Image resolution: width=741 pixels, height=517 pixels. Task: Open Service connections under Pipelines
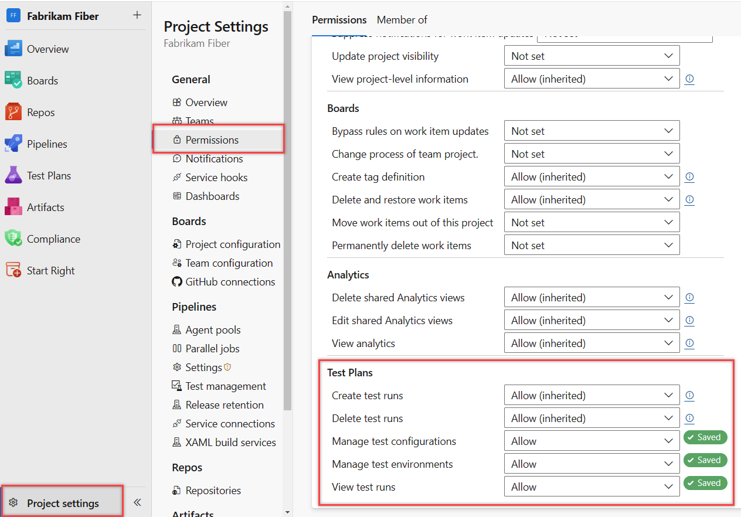(230, 424)
